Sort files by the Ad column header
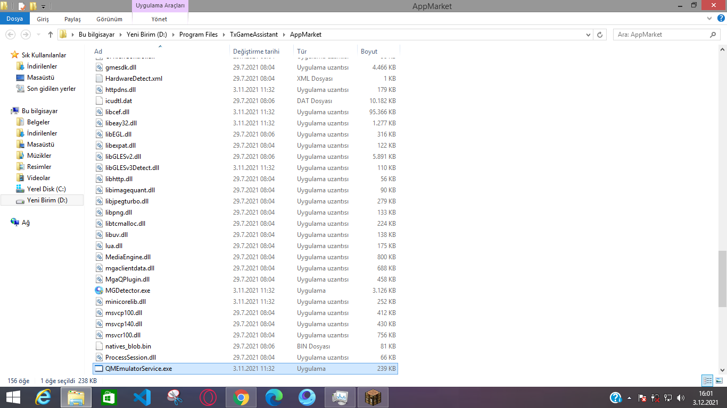Viewport: 727px width, 408px height. click(160, 52)
